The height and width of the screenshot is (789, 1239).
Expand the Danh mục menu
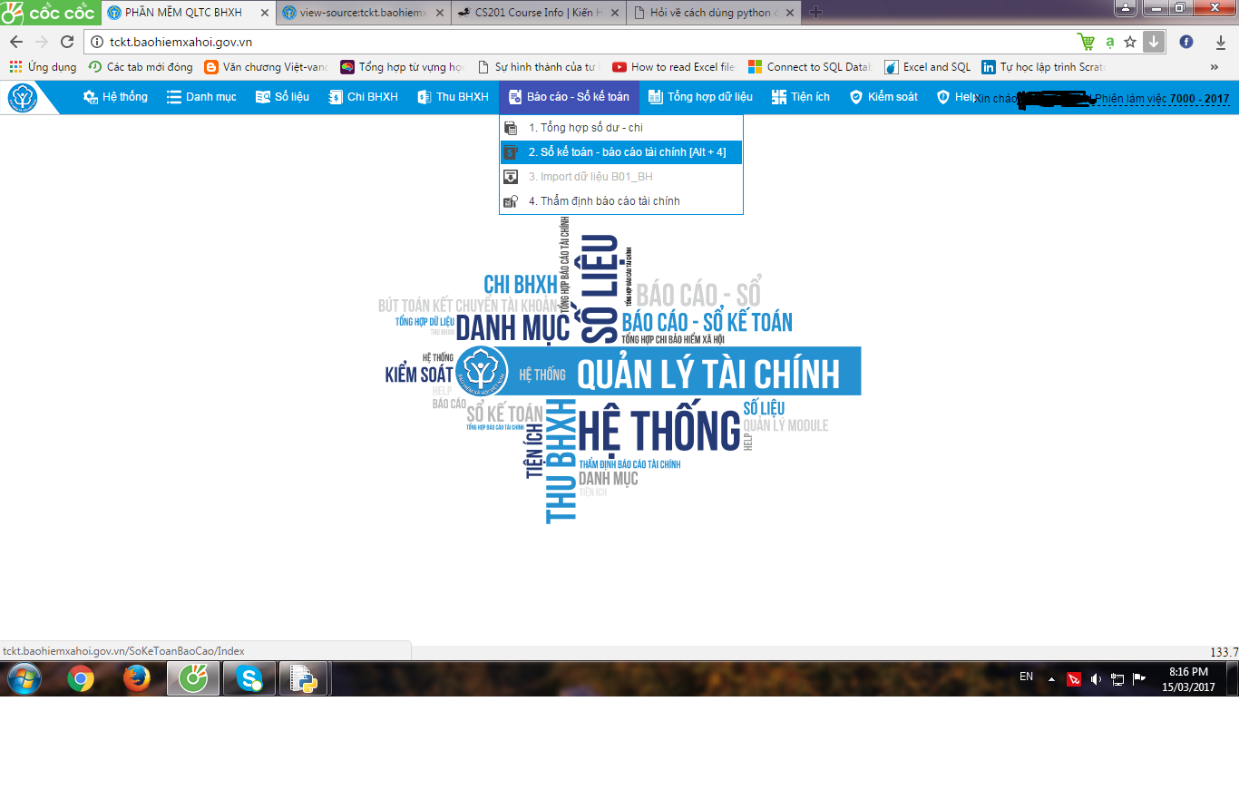tap(201, 97)
